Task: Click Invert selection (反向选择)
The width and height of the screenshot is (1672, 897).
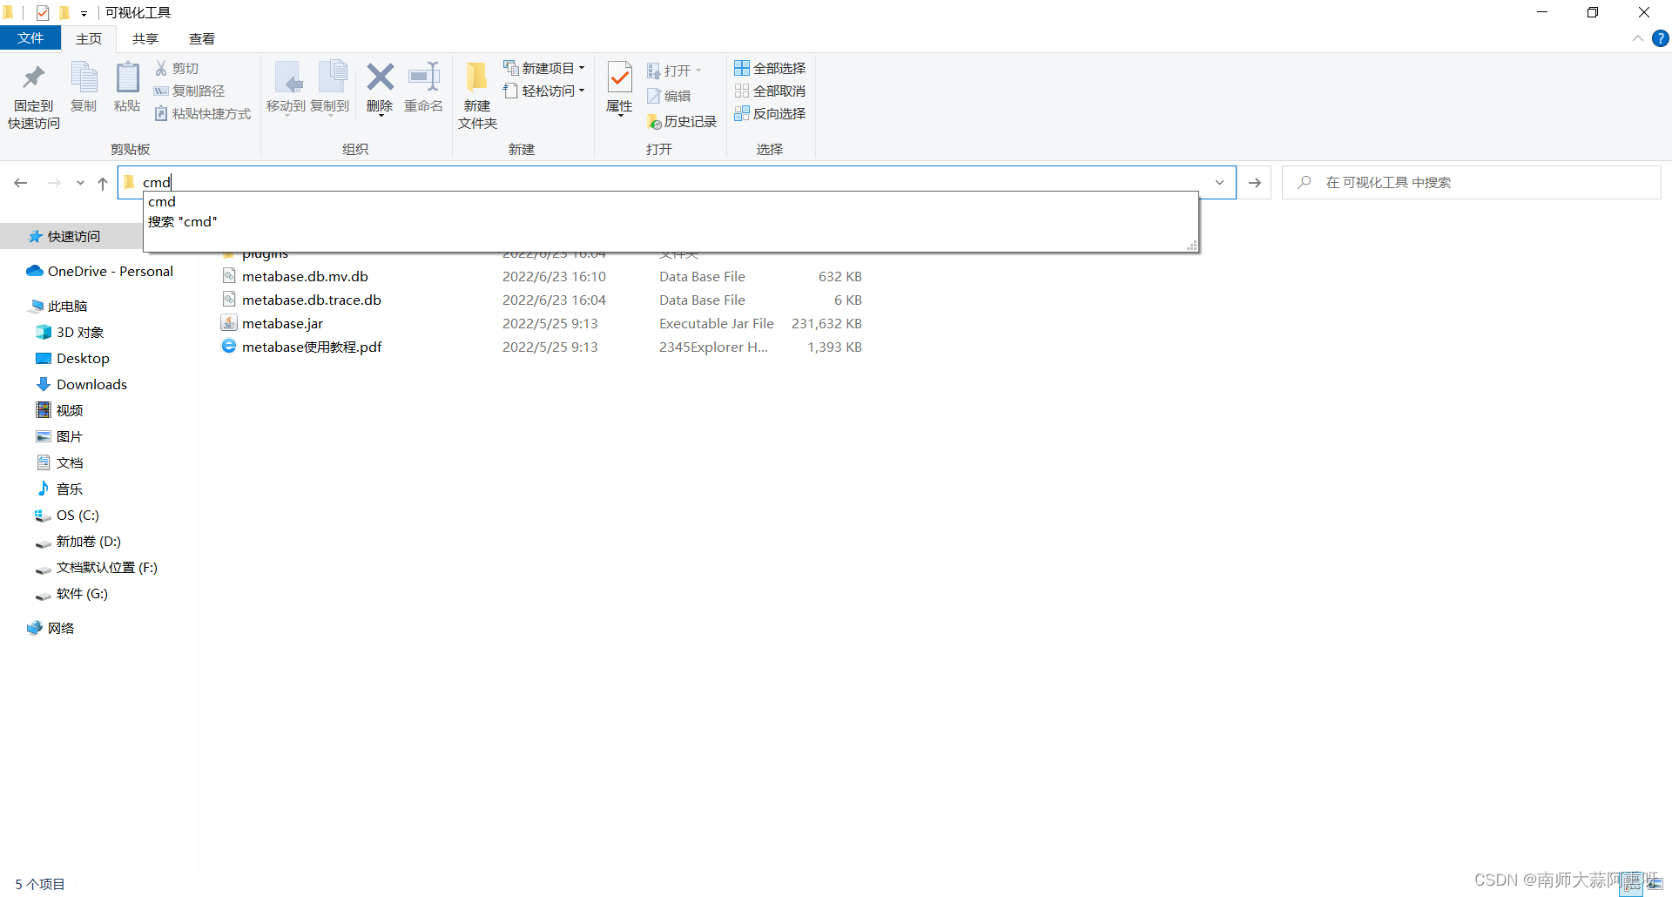Action: click(x=770, y=113)
